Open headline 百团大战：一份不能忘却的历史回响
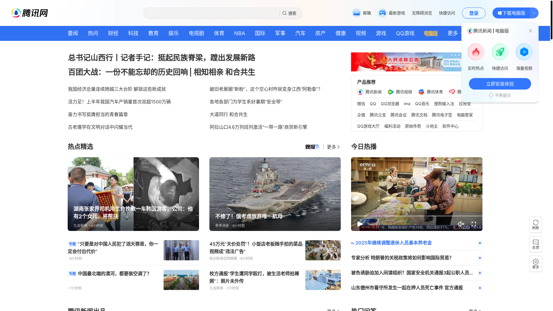This screenshot has width=553, height=311. coord(128,72)
